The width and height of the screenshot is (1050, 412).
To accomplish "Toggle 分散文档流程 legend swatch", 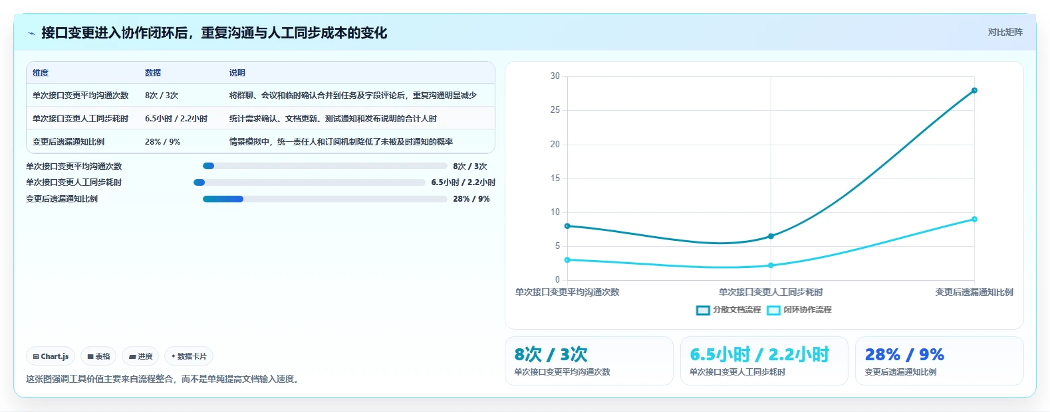I will coord(703,310).
